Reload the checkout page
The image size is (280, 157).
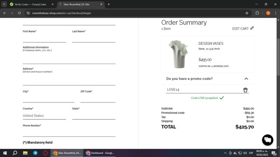pyautogui.click(x=19, y=13)
